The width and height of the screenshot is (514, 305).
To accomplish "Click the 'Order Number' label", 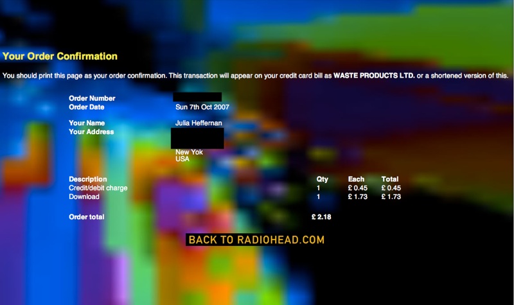I will pyautogui.click(x=92, y=98).
